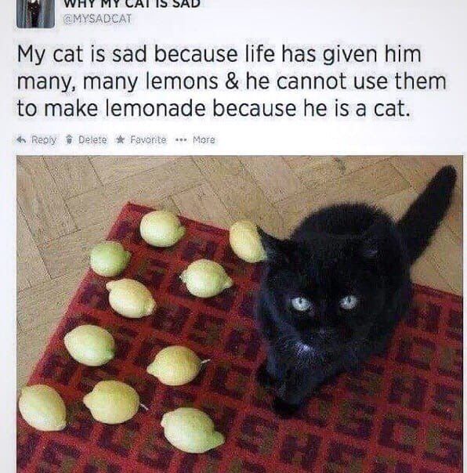
Task: Click the bottom-left corner lemon
Action: pyautogui.click(x=42, y=408)
